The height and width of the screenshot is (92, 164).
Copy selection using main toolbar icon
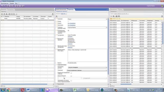click(x=10, y=6)
